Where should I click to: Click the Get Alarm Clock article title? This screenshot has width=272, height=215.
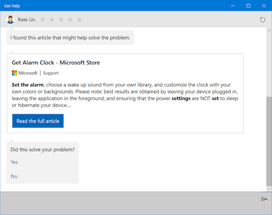pos(56,63)
